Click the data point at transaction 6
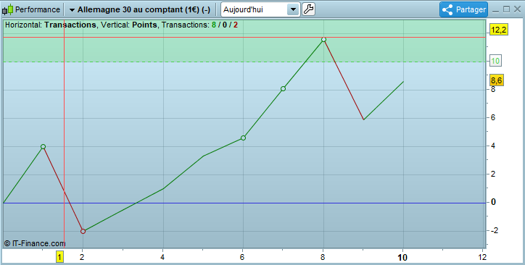This screenshot has width=525, height=265. coord(244,138)
